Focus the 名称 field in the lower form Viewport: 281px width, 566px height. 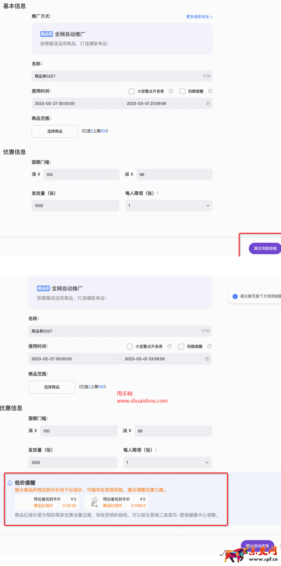[120, 331]
